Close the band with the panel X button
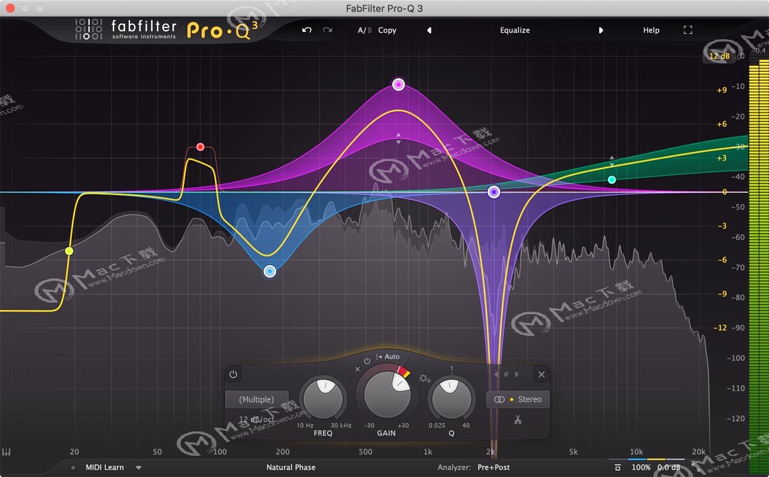 (x=542, y=374)
